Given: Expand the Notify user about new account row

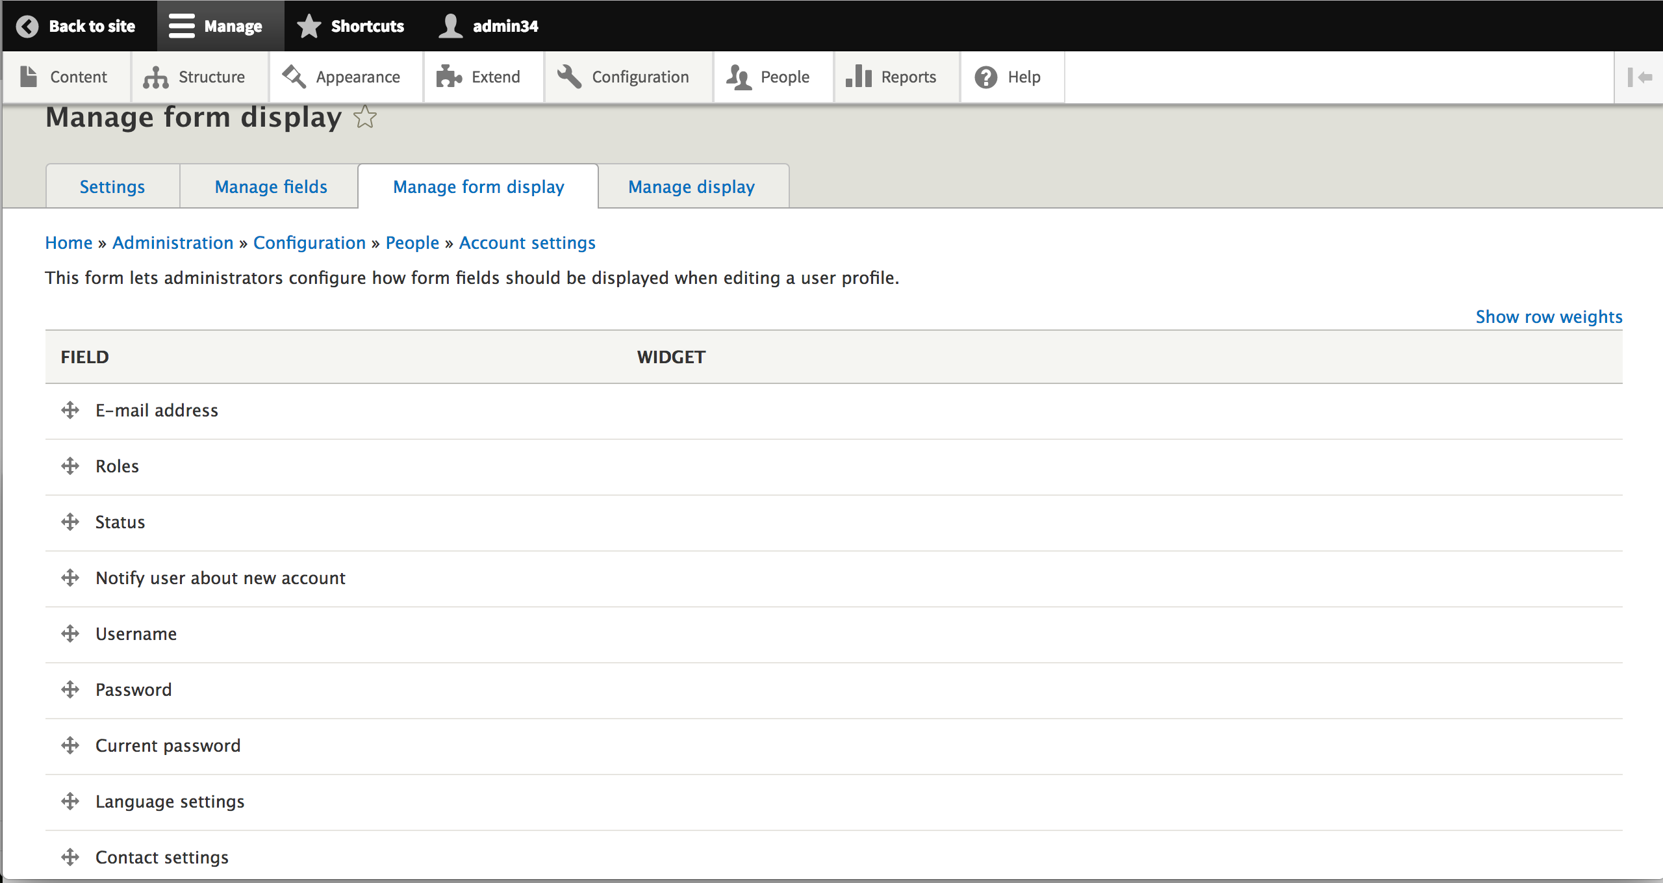Looking at the screenshot, I should coord(70,576).
